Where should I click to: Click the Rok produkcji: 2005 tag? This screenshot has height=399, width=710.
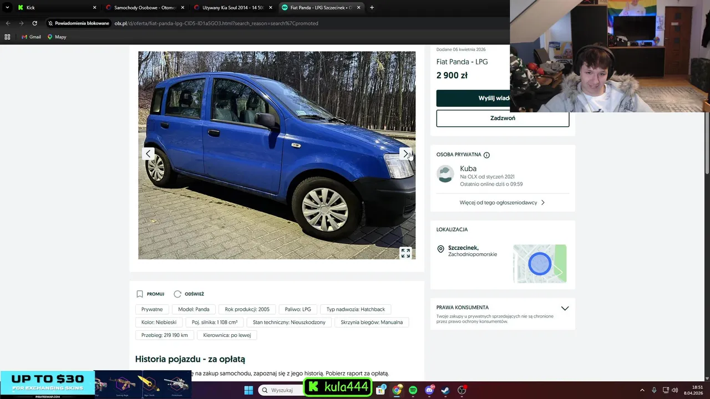click(x=247, y=309)
